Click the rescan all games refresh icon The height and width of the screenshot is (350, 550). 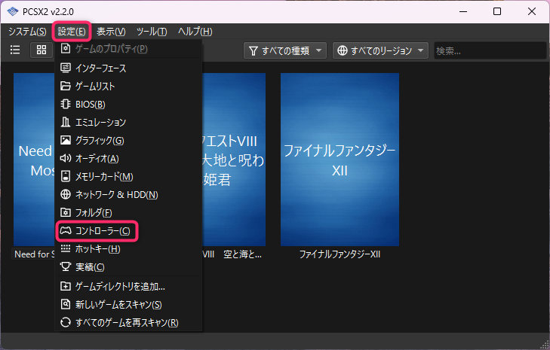point(65,322)
